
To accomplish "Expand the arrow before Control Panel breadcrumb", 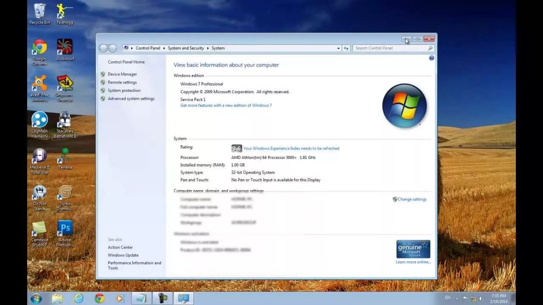I will tap(132, 48).
